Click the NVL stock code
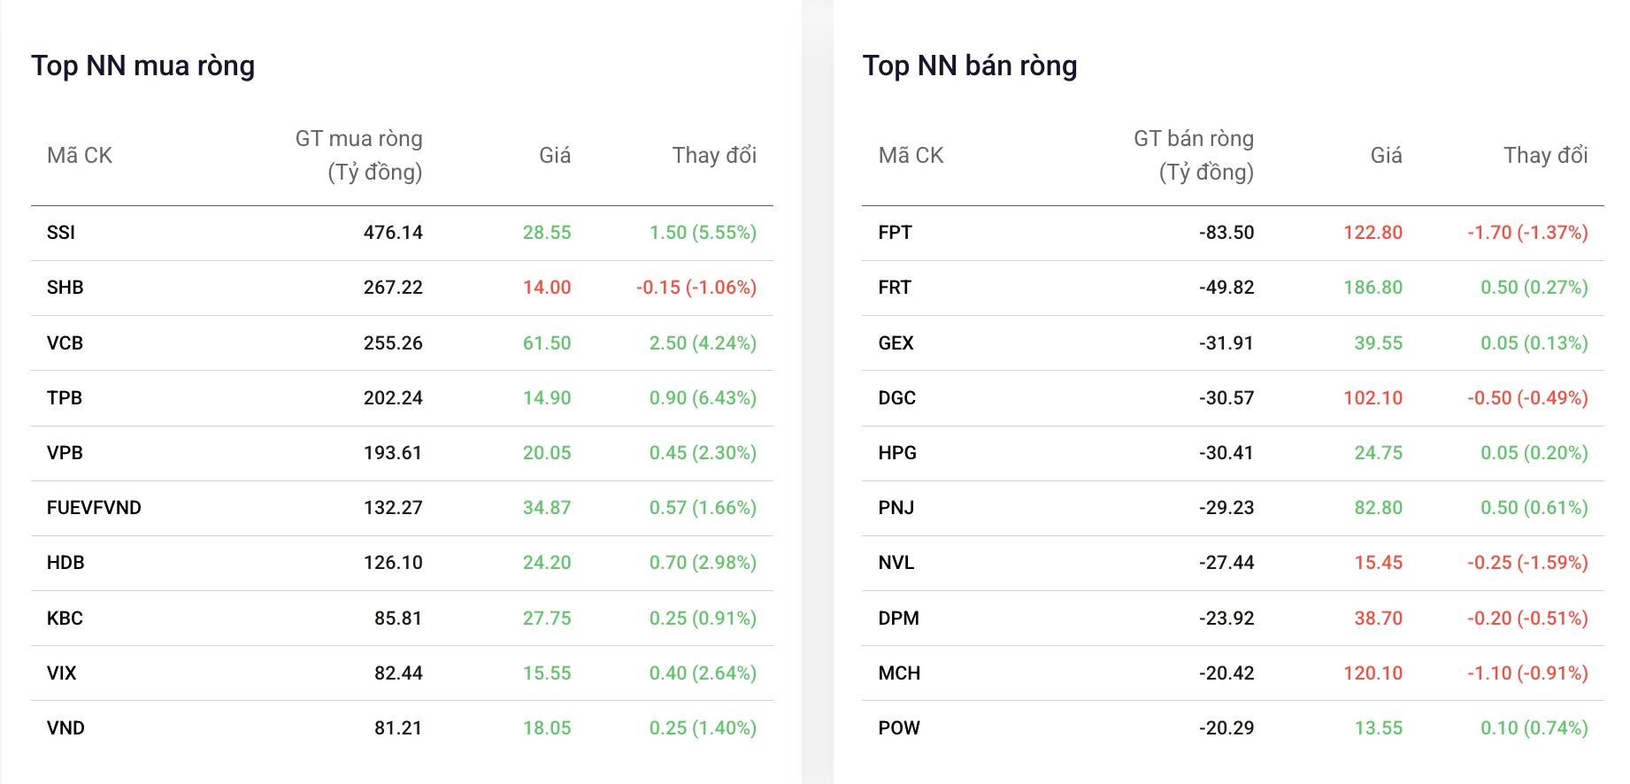Viewport: 1630px width, 784px height. coord(896,563)
